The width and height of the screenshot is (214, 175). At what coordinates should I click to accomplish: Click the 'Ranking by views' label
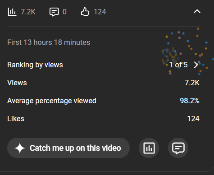(x=35, y=65)
